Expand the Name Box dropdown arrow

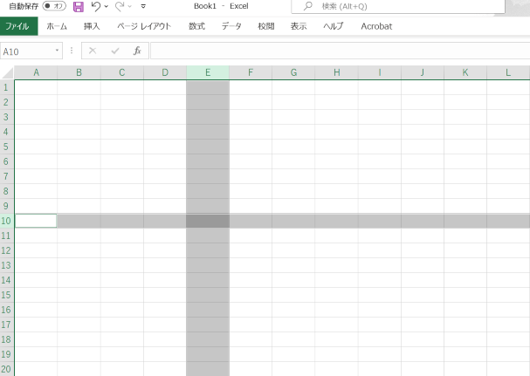coord(58,51)
